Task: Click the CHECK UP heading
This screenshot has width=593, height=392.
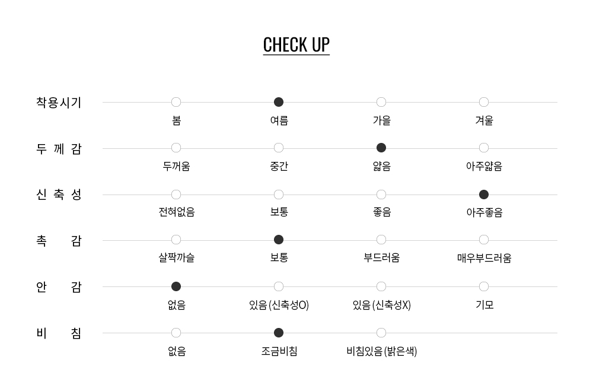Action: point(296,45)
